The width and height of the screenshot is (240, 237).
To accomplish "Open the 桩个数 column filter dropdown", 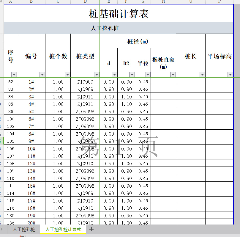I will pos(67,74).
